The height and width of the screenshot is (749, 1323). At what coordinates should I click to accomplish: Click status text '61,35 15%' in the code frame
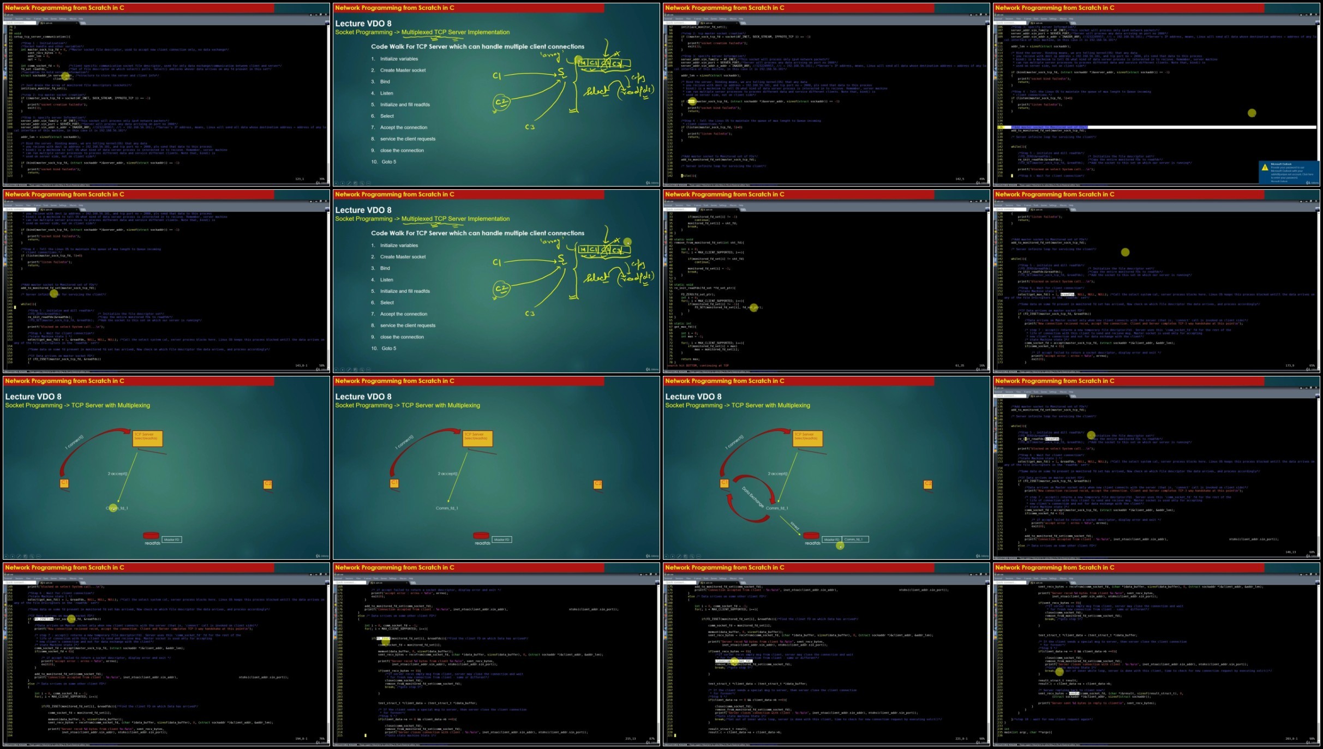click(969, 365)
